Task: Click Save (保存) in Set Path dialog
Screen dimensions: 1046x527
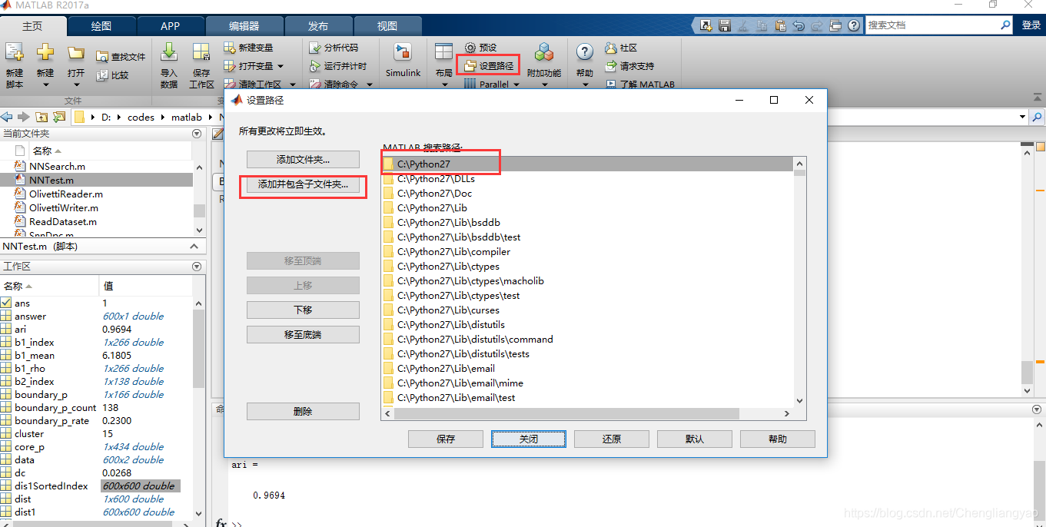Action: (446, 439)
